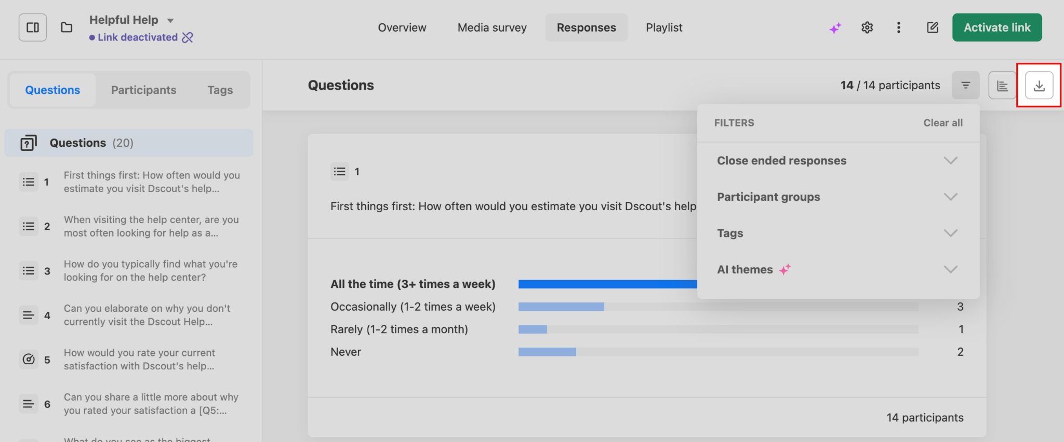Click the folder icon in header

click(x=66, y=27)
